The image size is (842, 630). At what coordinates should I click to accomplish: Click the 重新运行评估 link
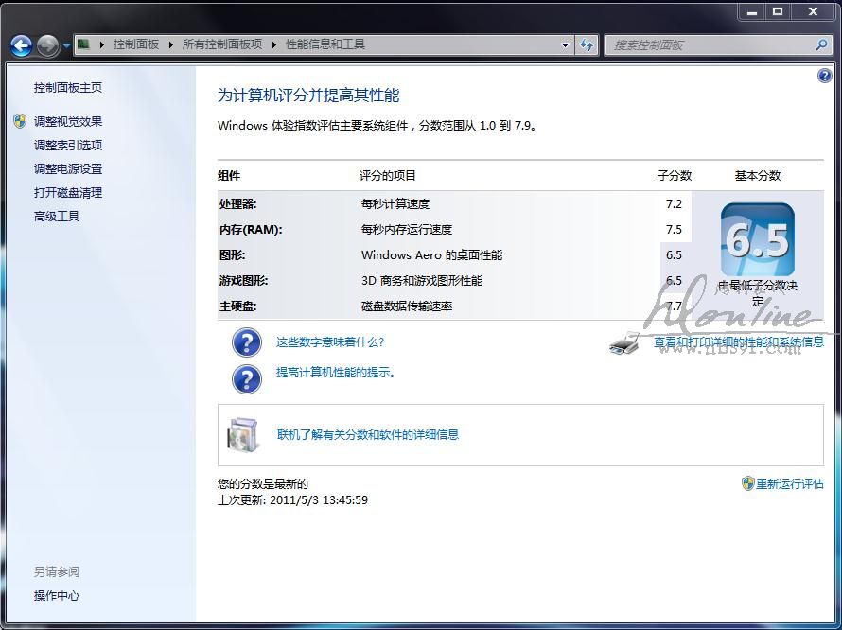point(789,483)
